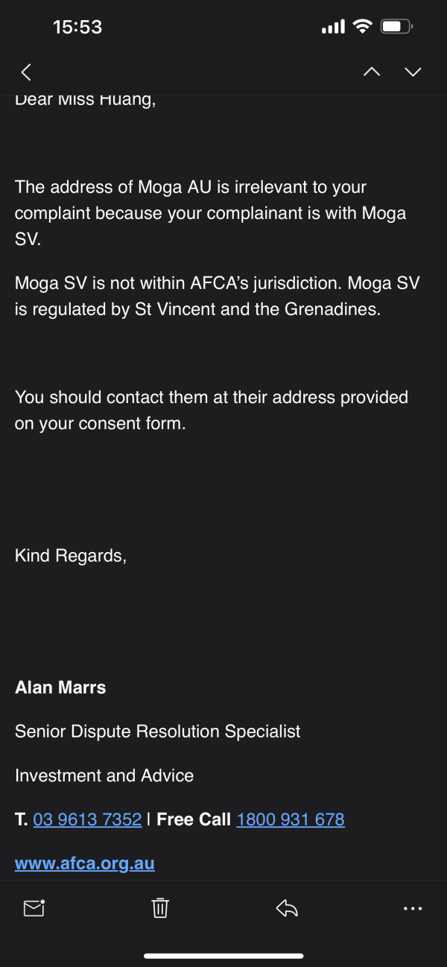The image size is (447, 967).
Task: Open reply options with the reply arrow
Action: click(287, 907)
